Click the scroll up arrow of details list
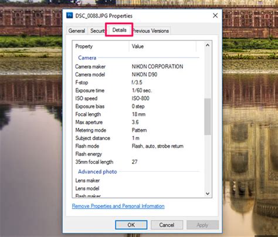278x237 pixels. pyautogui.click(x=208, y=45)
